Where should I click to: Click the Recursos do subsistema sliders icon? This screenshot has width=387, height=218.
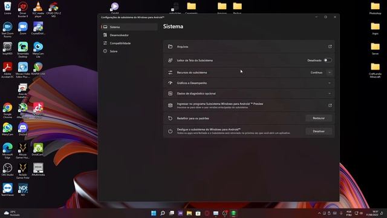(170, 73)
